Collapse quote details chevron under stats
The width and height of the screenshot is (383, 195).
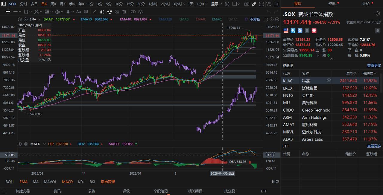(x=332, y=59)
